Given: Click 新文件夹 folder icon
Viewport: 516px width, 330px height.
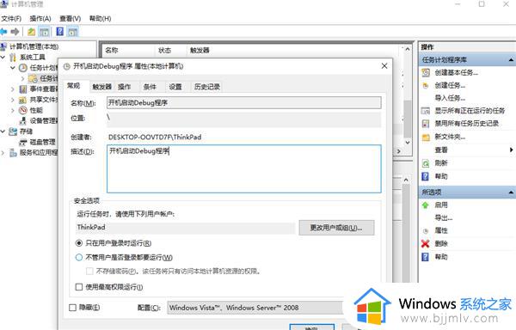Looking at the screenshot, I should (426, 137).
